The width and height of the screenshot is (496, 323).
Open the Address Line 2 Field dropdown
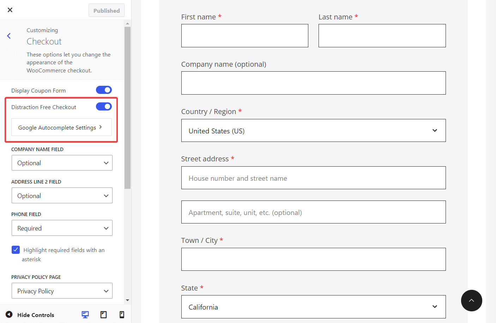[x=62, y=196]
